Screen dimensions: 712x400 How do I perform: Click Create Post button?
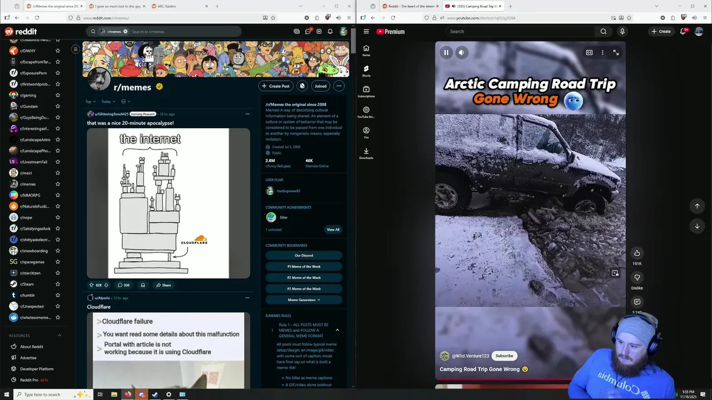[x=276, y=86]
